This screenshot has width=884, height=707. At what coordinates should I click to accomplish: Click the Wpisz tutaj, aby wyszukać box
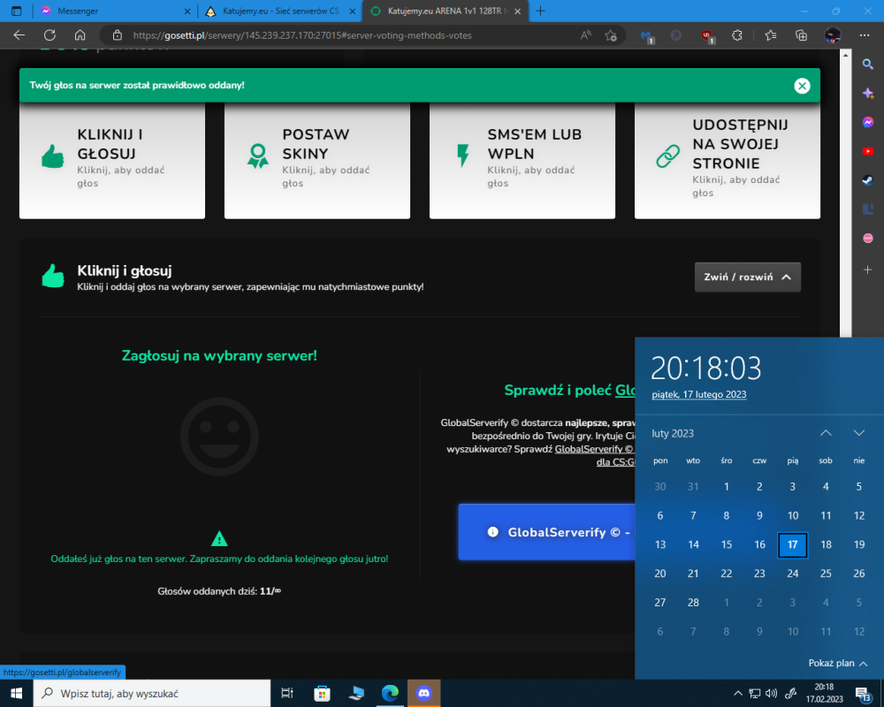pos(152,693)
